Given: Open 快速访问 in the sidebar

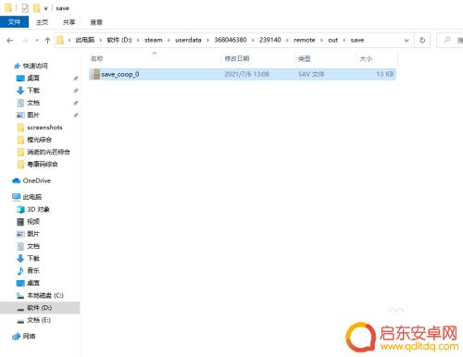Looking at the screenshot, I should (x=35, y=66).
